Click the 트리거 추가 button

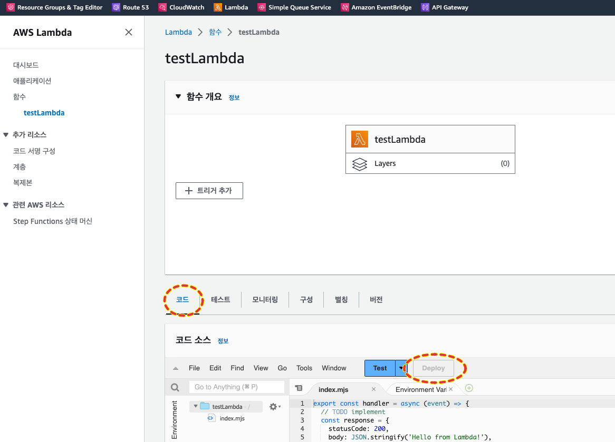point(209,190)
